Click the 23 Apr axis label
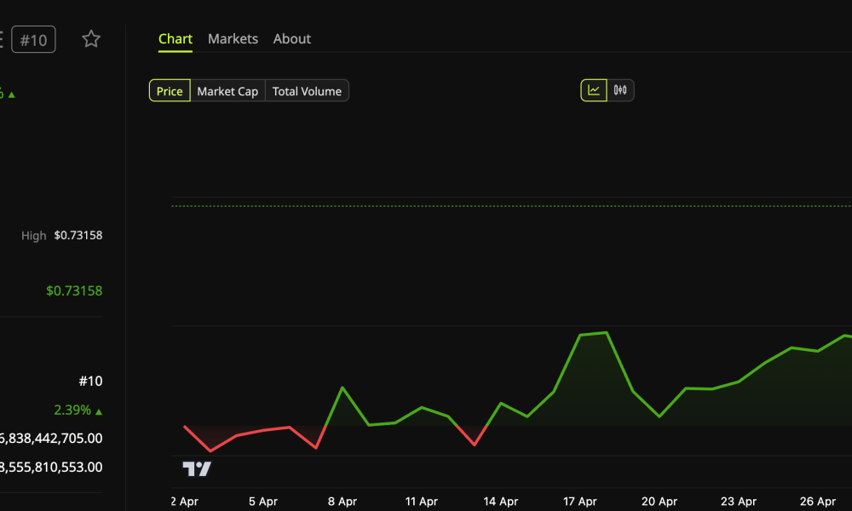Screen dimensions: 852x511 (739, 502)
